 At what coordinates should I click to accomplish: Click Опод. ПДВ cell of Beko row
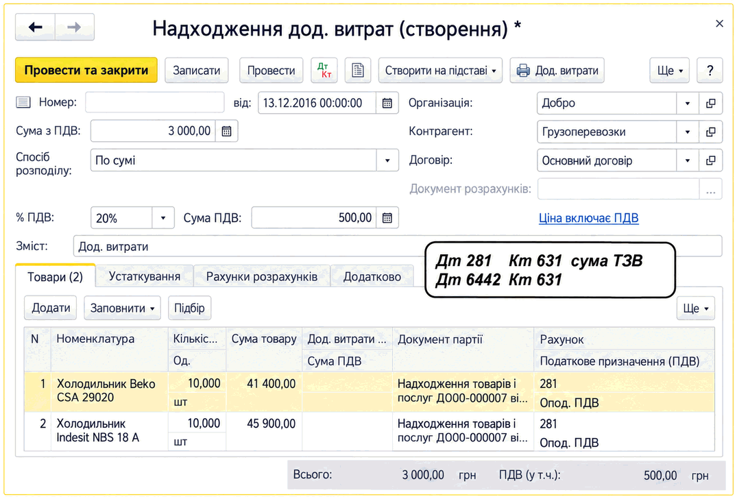click(x=624, y=402)
